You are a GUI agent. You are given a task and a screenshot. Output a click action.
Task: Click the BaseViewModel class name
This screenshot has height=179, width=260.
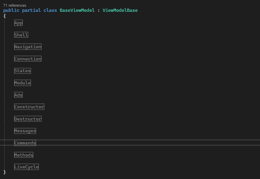[x=77, y=10]
